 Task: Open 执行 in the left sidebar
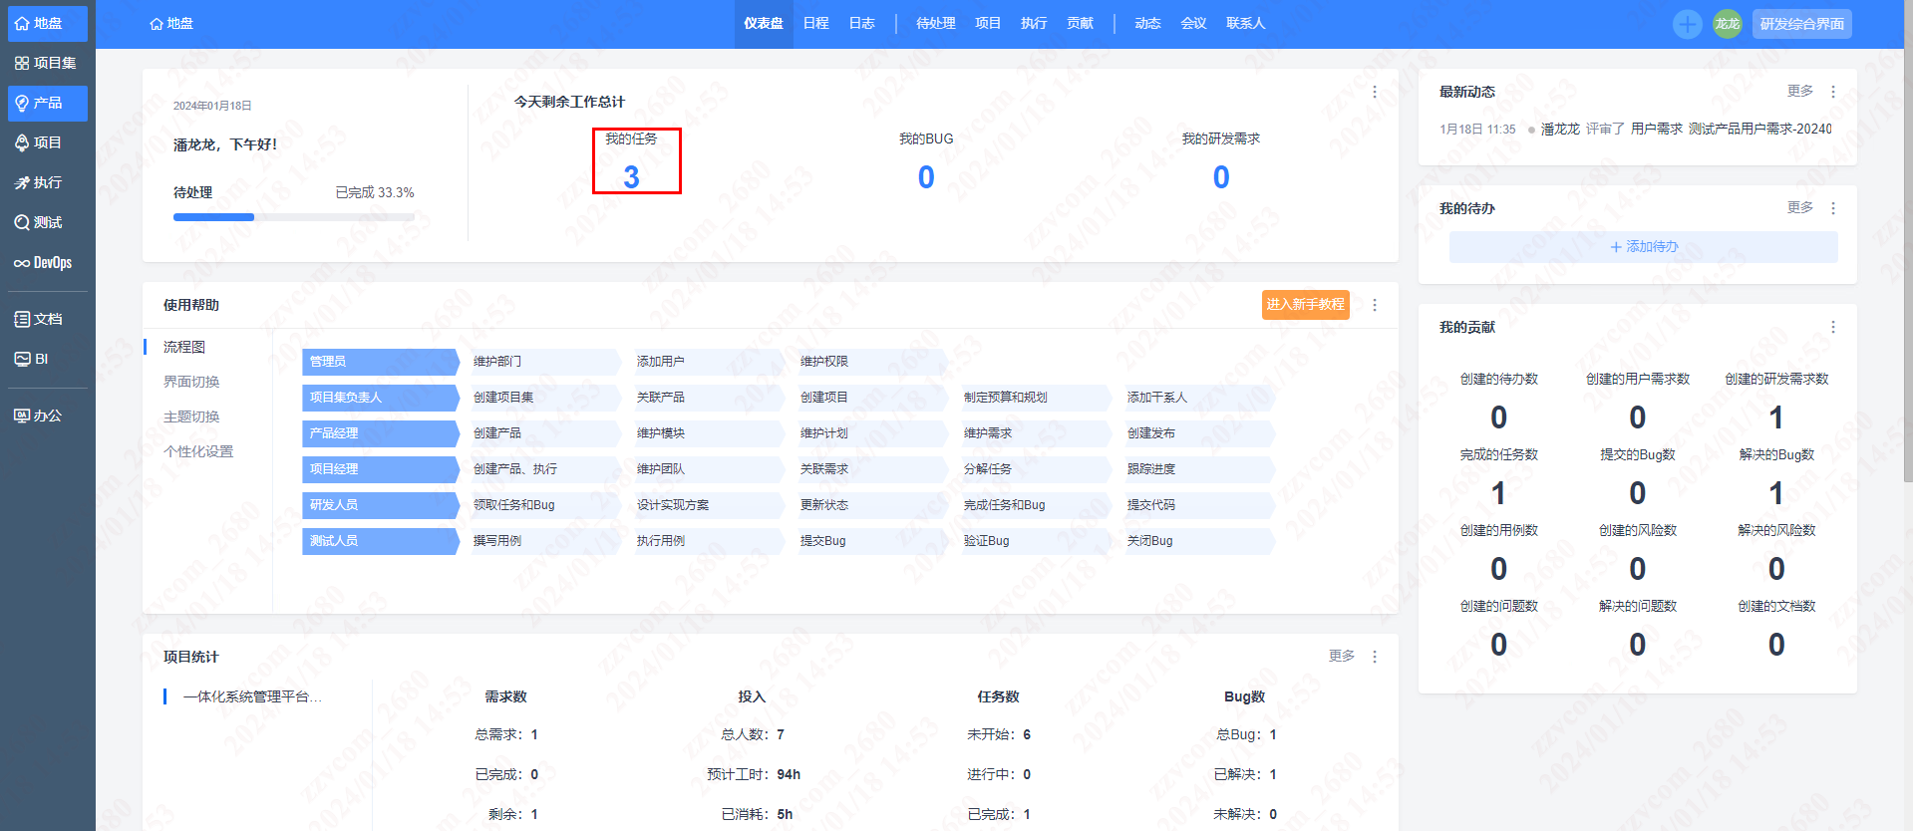click(x=47, y=182)
